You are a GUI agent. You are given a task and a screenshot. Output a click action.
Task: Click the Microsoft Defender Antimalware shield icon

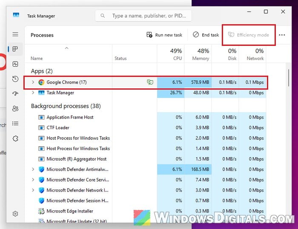coord(41,169)
